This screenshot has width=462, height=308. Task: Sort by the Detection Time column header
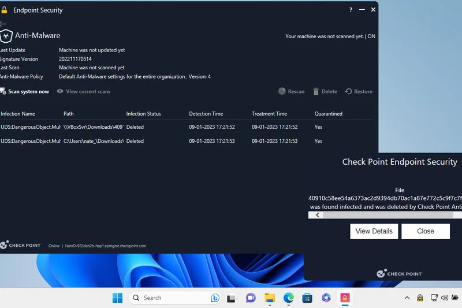point(206,114)
